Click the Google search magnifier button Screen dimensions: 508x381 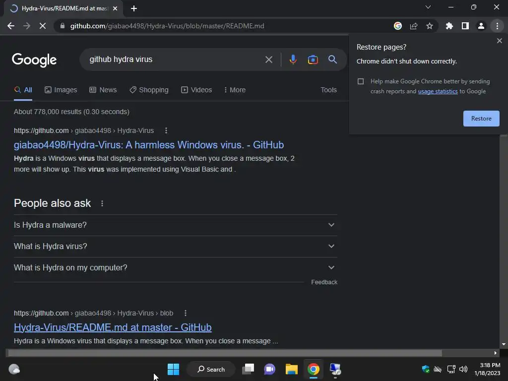pos(332,60)
